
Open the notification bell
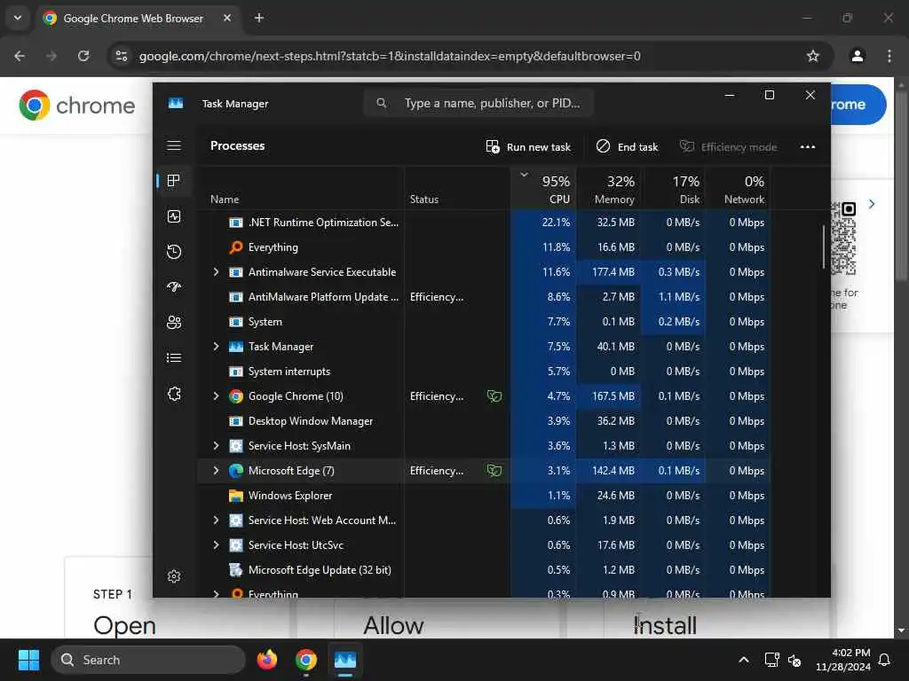pyautogui.click(x=885, y=660)
